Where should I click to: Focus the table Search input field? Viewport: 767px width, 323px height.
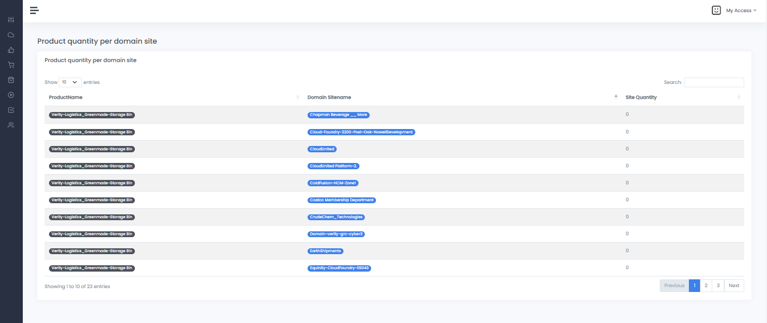[714, 82]
